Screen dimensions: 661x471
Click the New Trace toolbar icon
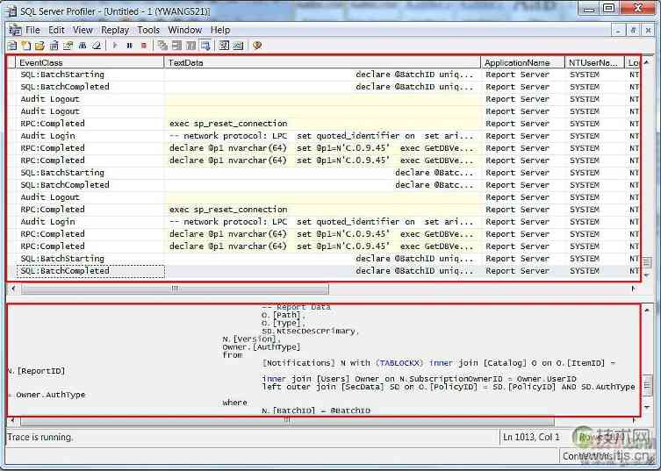coord(12,46)
